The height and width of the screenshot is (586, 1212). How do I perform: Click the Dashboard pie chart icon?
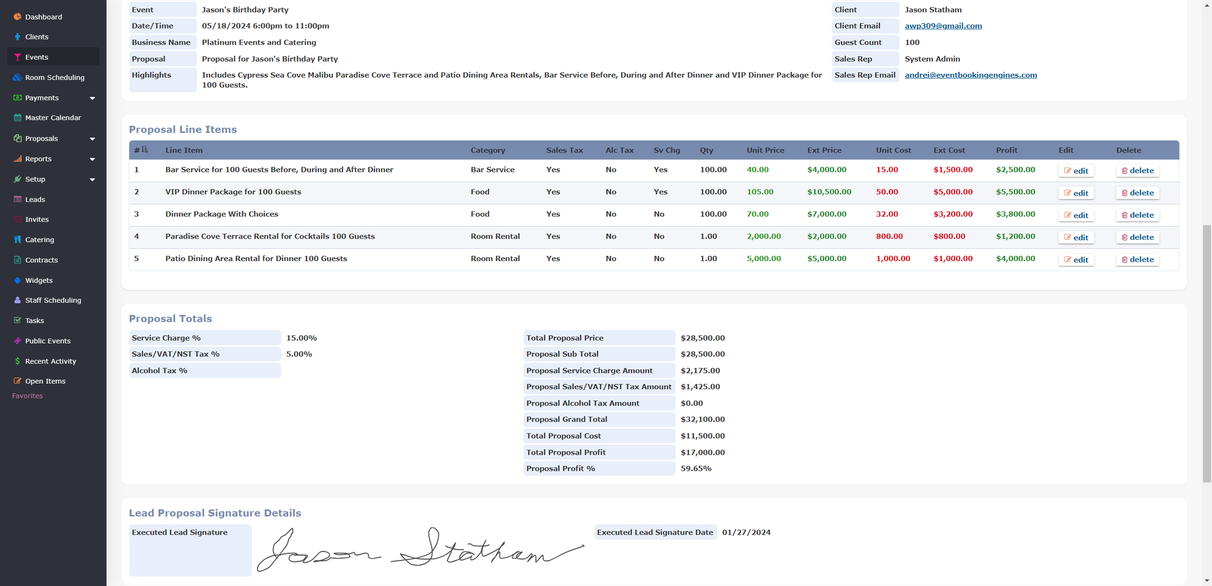[x=18, y=17]
